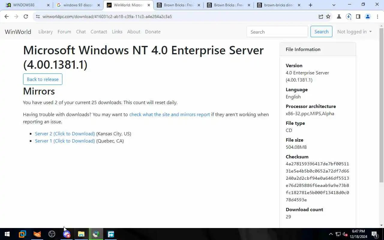Open the Windows Start menu
This screenshot has width=384, height=240.
[x=7, y=234]
